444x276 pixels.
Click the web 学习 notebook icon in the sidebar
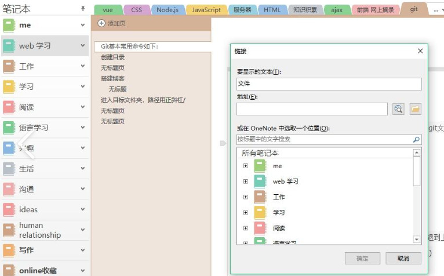click(9, 46)
